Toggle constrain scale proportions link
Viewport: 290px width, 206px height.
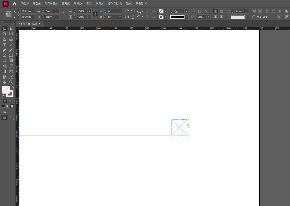95,14
